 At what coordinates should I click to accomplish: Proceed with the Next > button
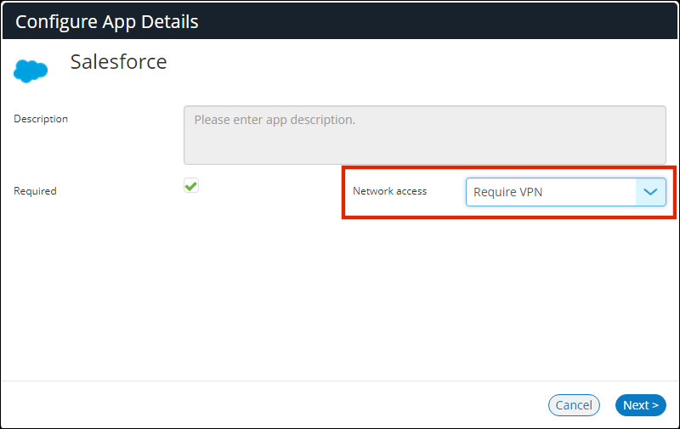(x=640, y=405)
